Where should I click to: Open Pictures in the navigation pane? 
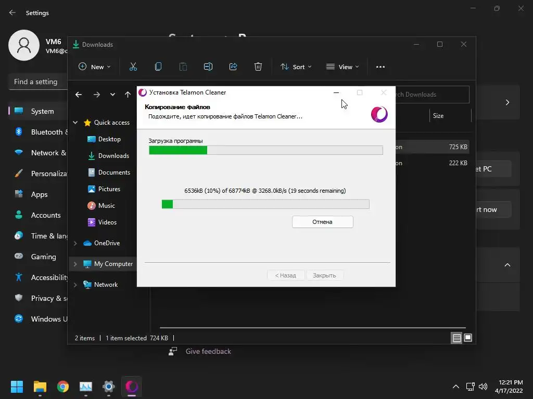click(x=104, y=189)
